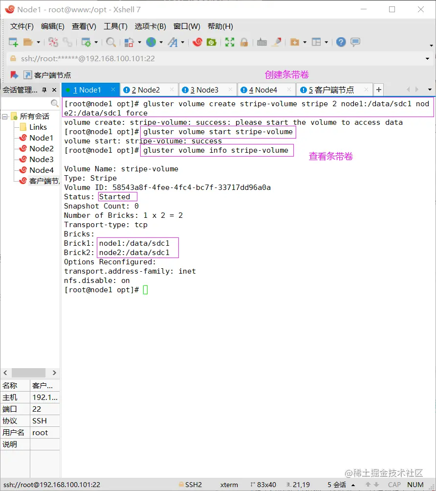Viewport: 436px width, 491px height.
Task: Click the Reconnect link icon
Action: (x=67, y=42)
